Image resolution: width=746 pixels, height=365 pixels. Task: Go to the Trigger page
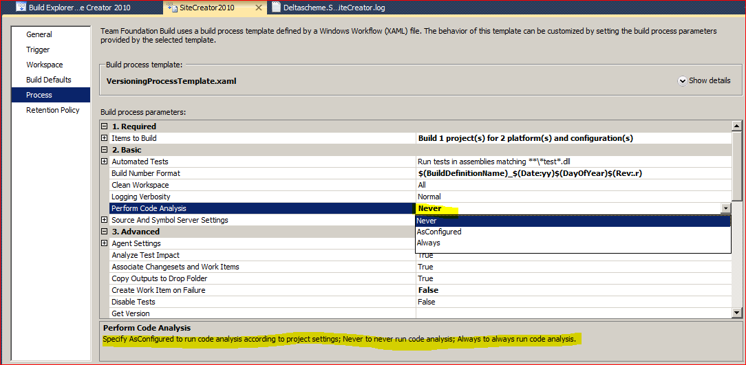(38, 49)
